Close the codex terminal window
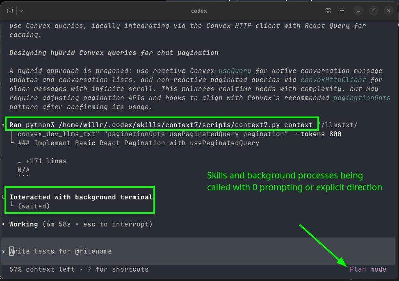Image resolution: width=399 pixels, height=281 pixels. (x=388, y=11)
